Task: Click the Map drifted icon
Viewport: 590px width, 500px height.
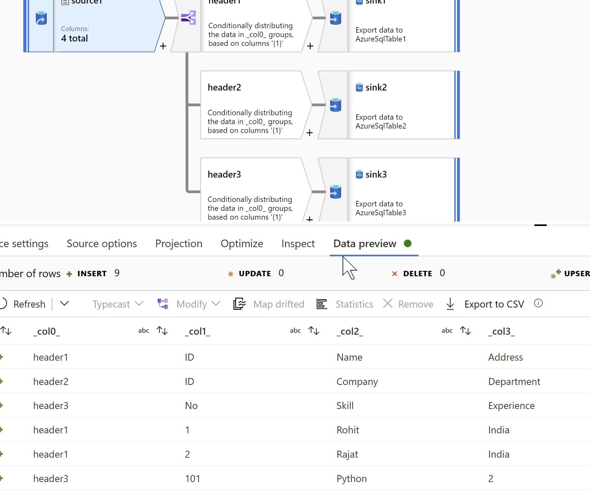Action: (x=240, y=304)
